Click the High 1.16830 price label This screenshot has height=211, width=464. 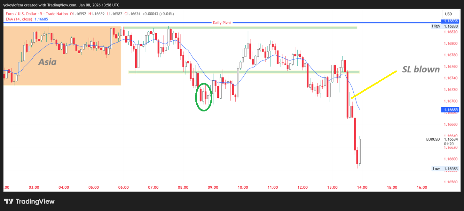click(445, 26)
